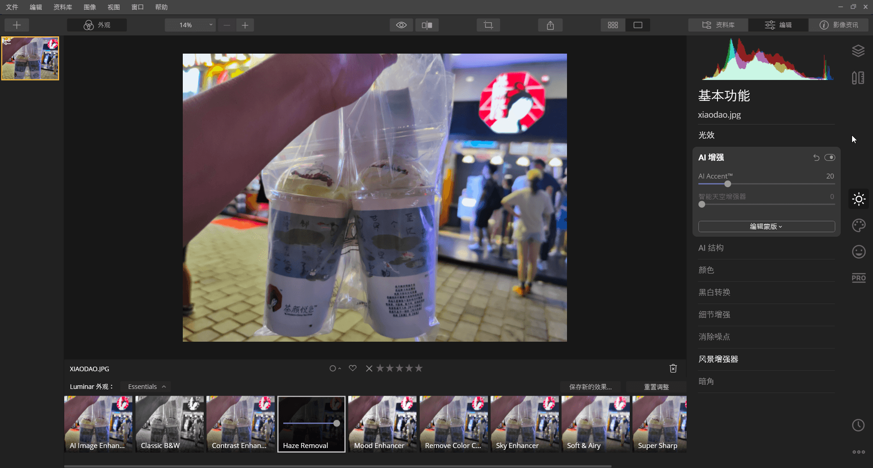Screen dimensions: 873x468
Task: Toggle the eye preview button
Action: coord(401,25)
